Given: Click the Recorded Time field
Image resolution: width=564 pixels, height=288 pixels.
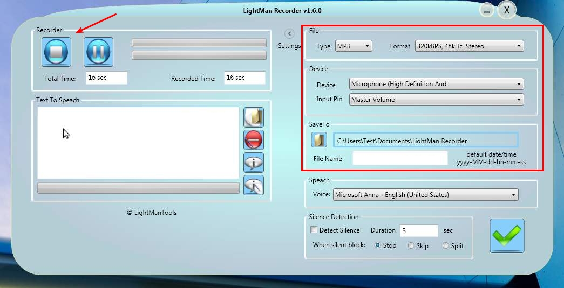Looking at the screenshot, I should (x=244, y=78).
